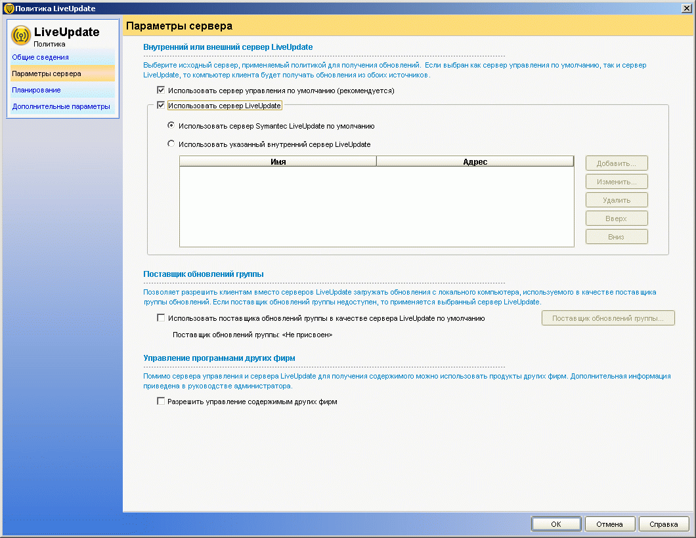The height and width of the screenshot is (538, 696).
Task: Click the Вверх button
Action: tap(617, 218)
